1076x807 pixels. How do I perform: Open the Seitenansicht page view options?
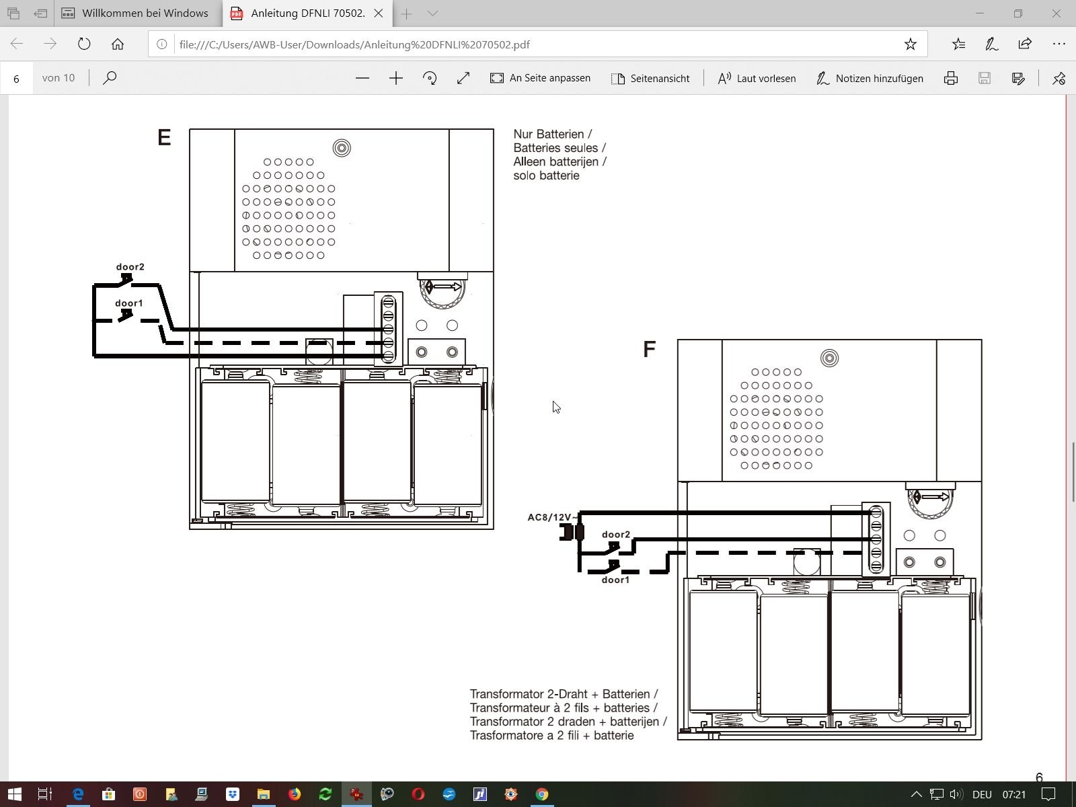pyautogui.click(x=650, y=78)
